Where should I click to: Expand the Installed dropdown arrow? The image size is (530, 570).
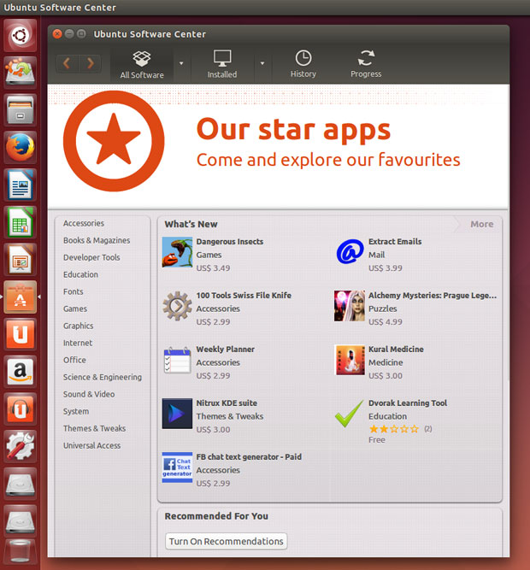[262, 63]
